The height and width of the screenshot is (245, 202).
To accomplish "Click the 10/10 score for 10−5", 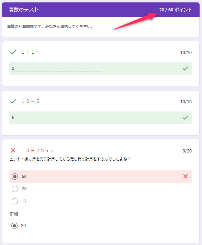I will pos(186,102).
